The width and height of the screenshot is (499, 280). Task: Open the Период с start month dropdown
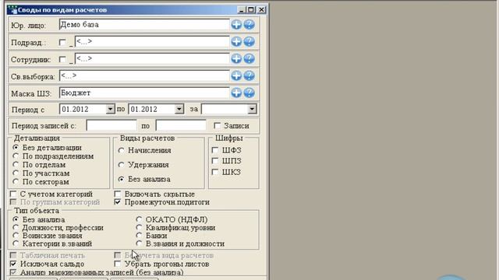[110, 109]
